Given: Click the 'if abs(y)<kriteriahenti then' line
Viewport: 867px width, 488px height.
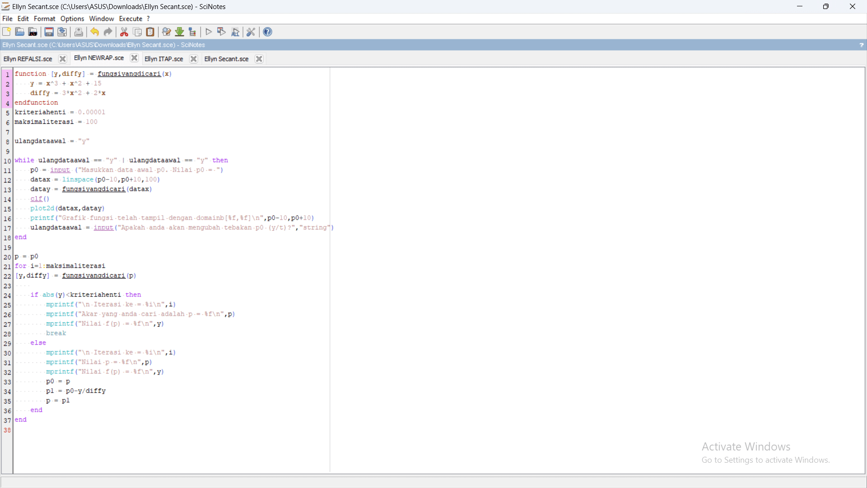Looking at the screenshot, I should tap(86, 295).
